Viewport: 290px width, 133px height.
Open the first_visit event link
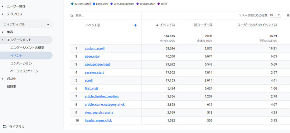[91, 89]
